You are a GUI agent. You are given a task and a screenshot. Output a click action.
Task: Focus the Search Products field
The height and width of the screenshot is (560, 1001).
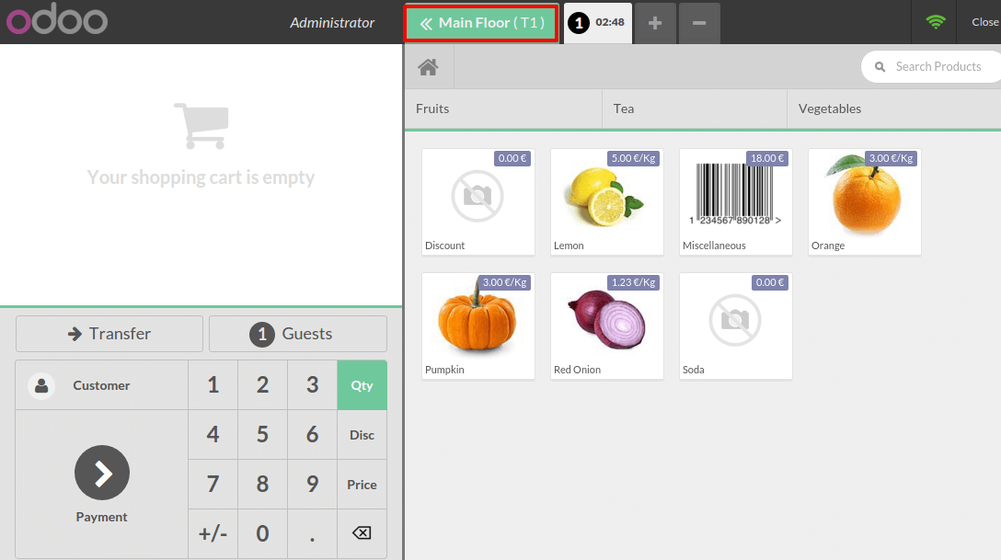coord(932,67)
